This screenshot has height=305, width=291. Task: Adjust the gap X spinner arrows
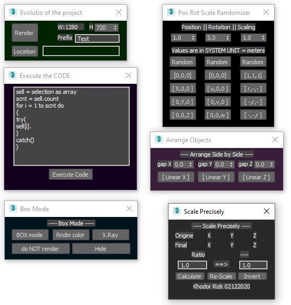190,164
